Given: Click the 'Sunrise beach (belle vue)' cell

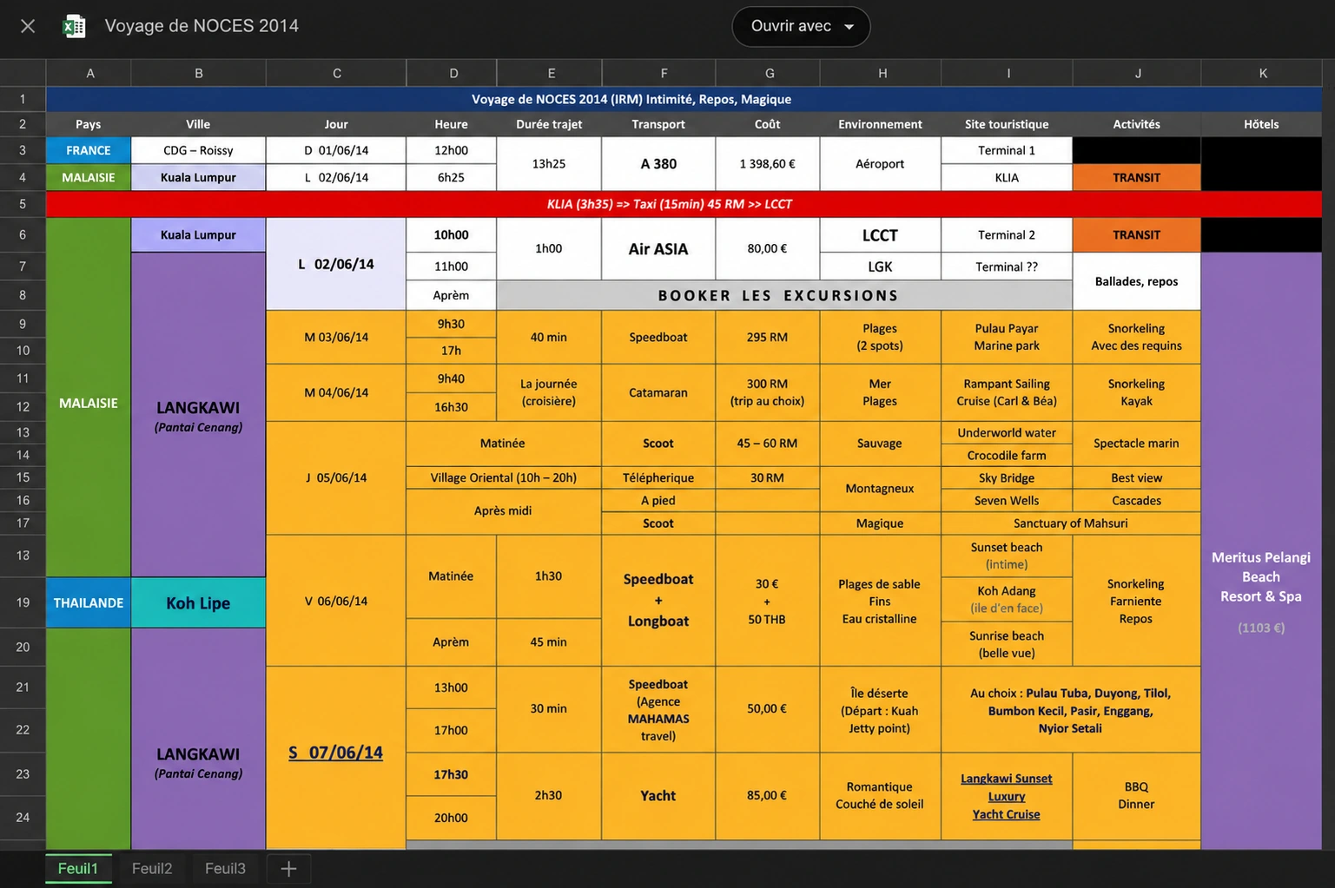Looking at the screenshot, I should click(x=1007, y=644).
